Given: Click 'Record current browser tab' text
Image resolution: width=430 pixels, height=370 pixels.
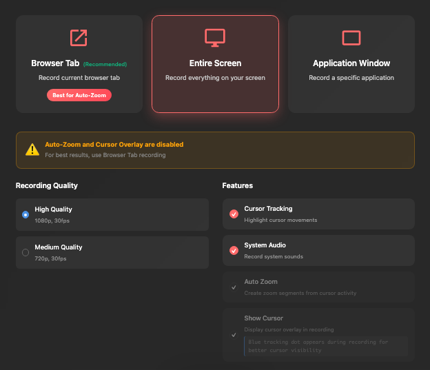Looking at the screenshot, I should (79, 78).
